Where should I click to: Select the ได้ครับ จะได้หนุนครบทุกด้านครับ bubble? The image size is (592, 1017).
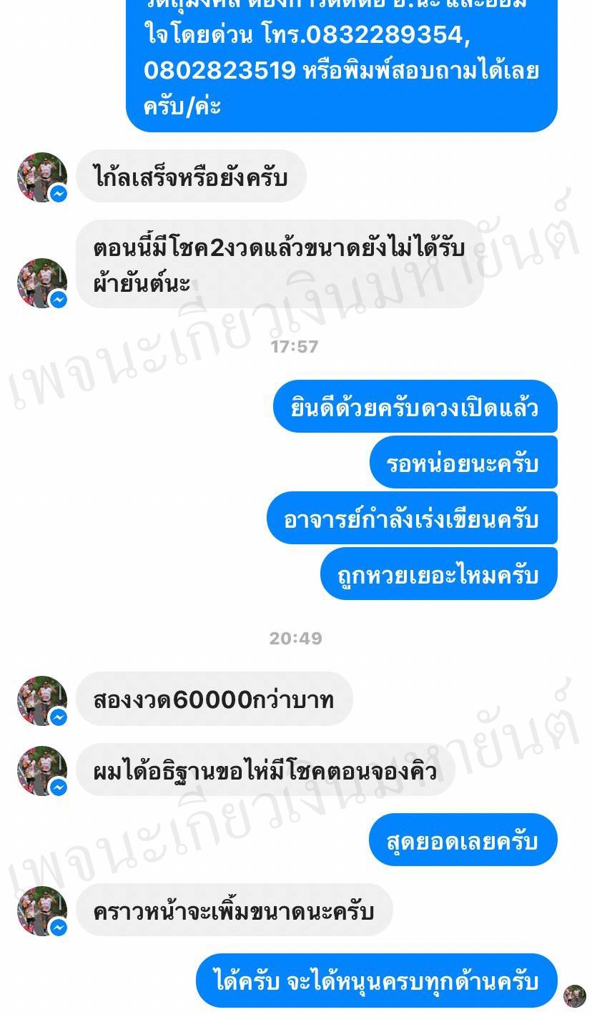pos(376,980)
